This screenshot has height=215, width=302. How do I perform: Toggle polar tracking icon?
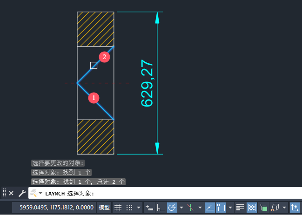172,208
